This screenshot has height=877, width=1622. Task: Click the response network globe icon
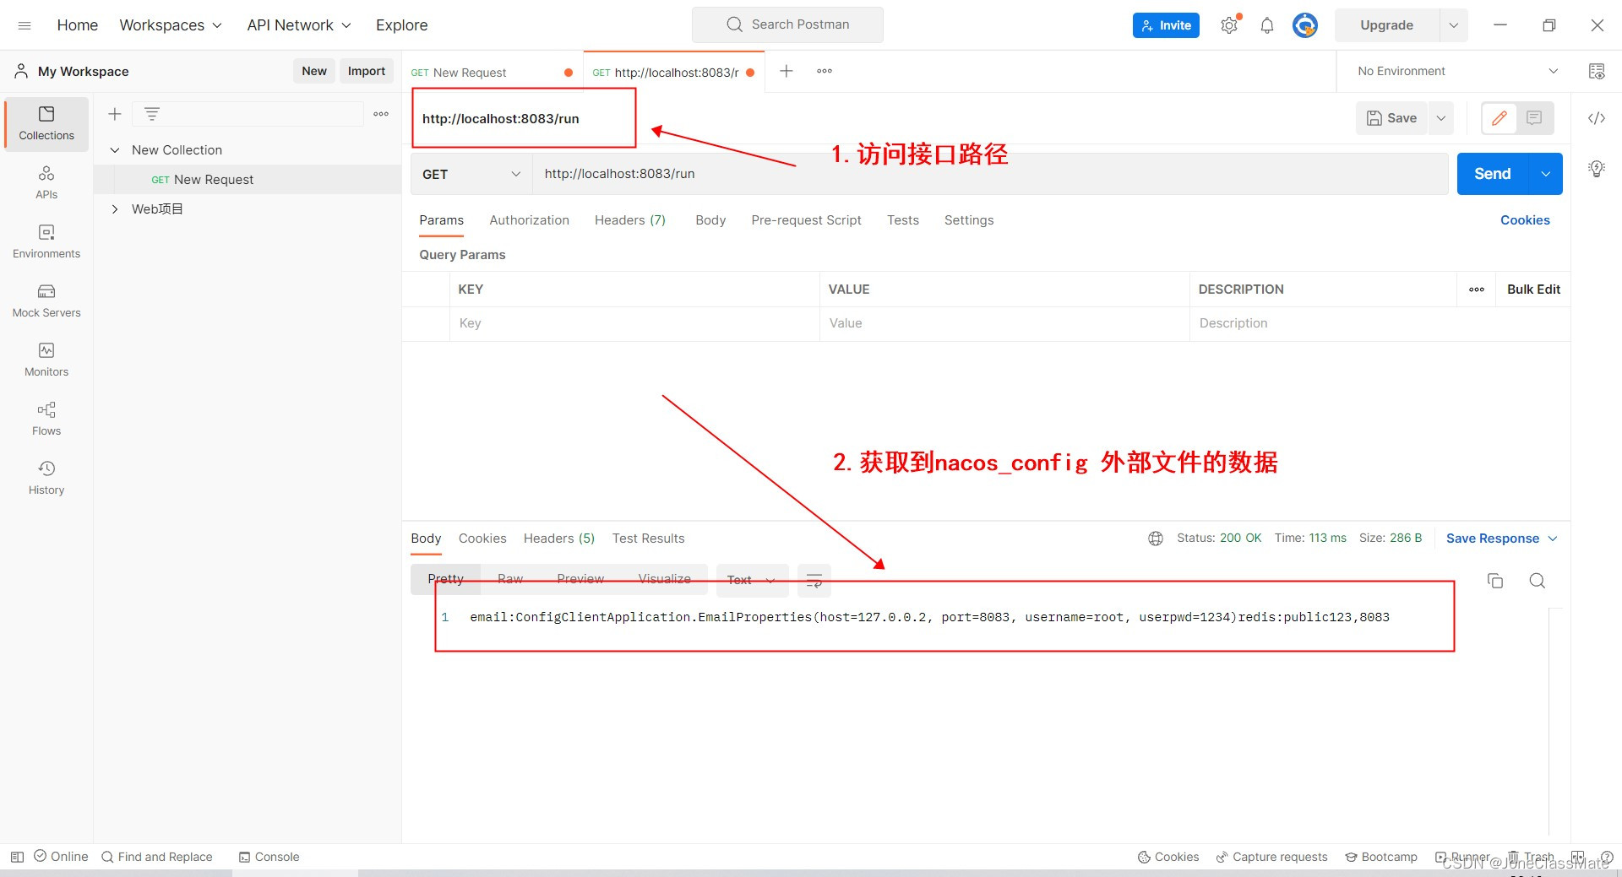tap(1156, 539)
